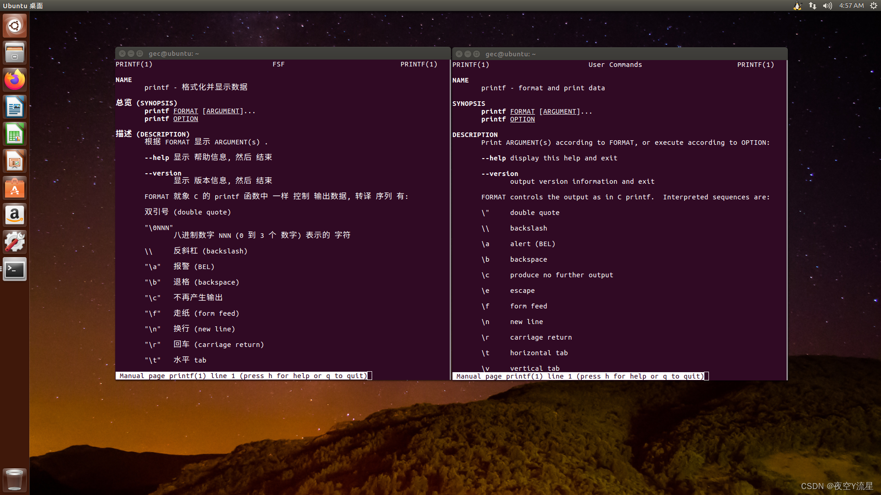Open the Ubuntu Software Center

(x=15, y=188)
